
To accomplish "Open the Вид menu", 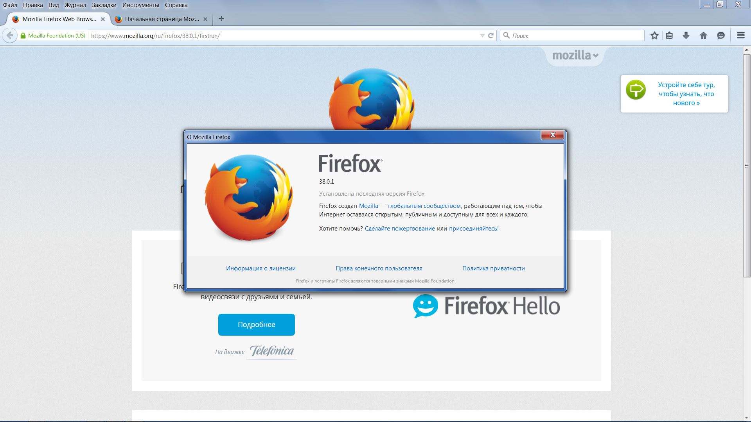I will pyautogui.click(x=54, y=5).
